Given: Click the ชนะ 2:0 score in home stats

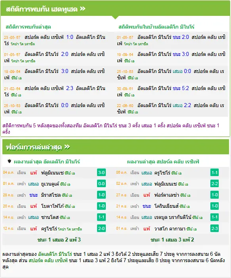Looking at the screenshot, I should tap(181, 37).
